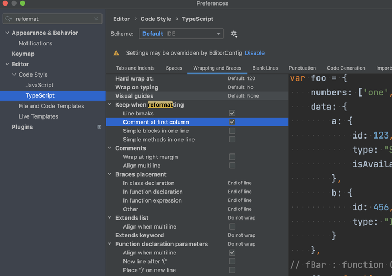Screen dimensions: 392x276
Task: Enable Place ')' on new line checkbox
Action: point(232,270)
